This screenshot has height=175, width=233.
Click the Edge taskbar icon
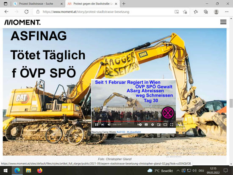pos(17,170)
